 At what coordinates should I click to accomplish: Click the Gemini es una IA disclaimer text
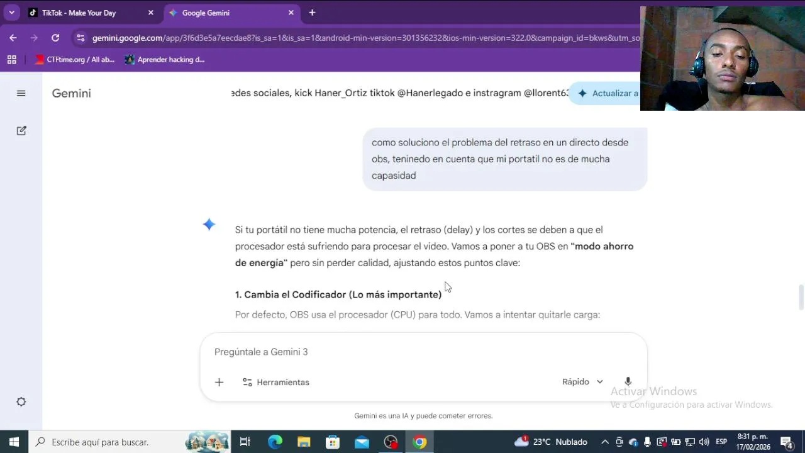click(423, 416)
